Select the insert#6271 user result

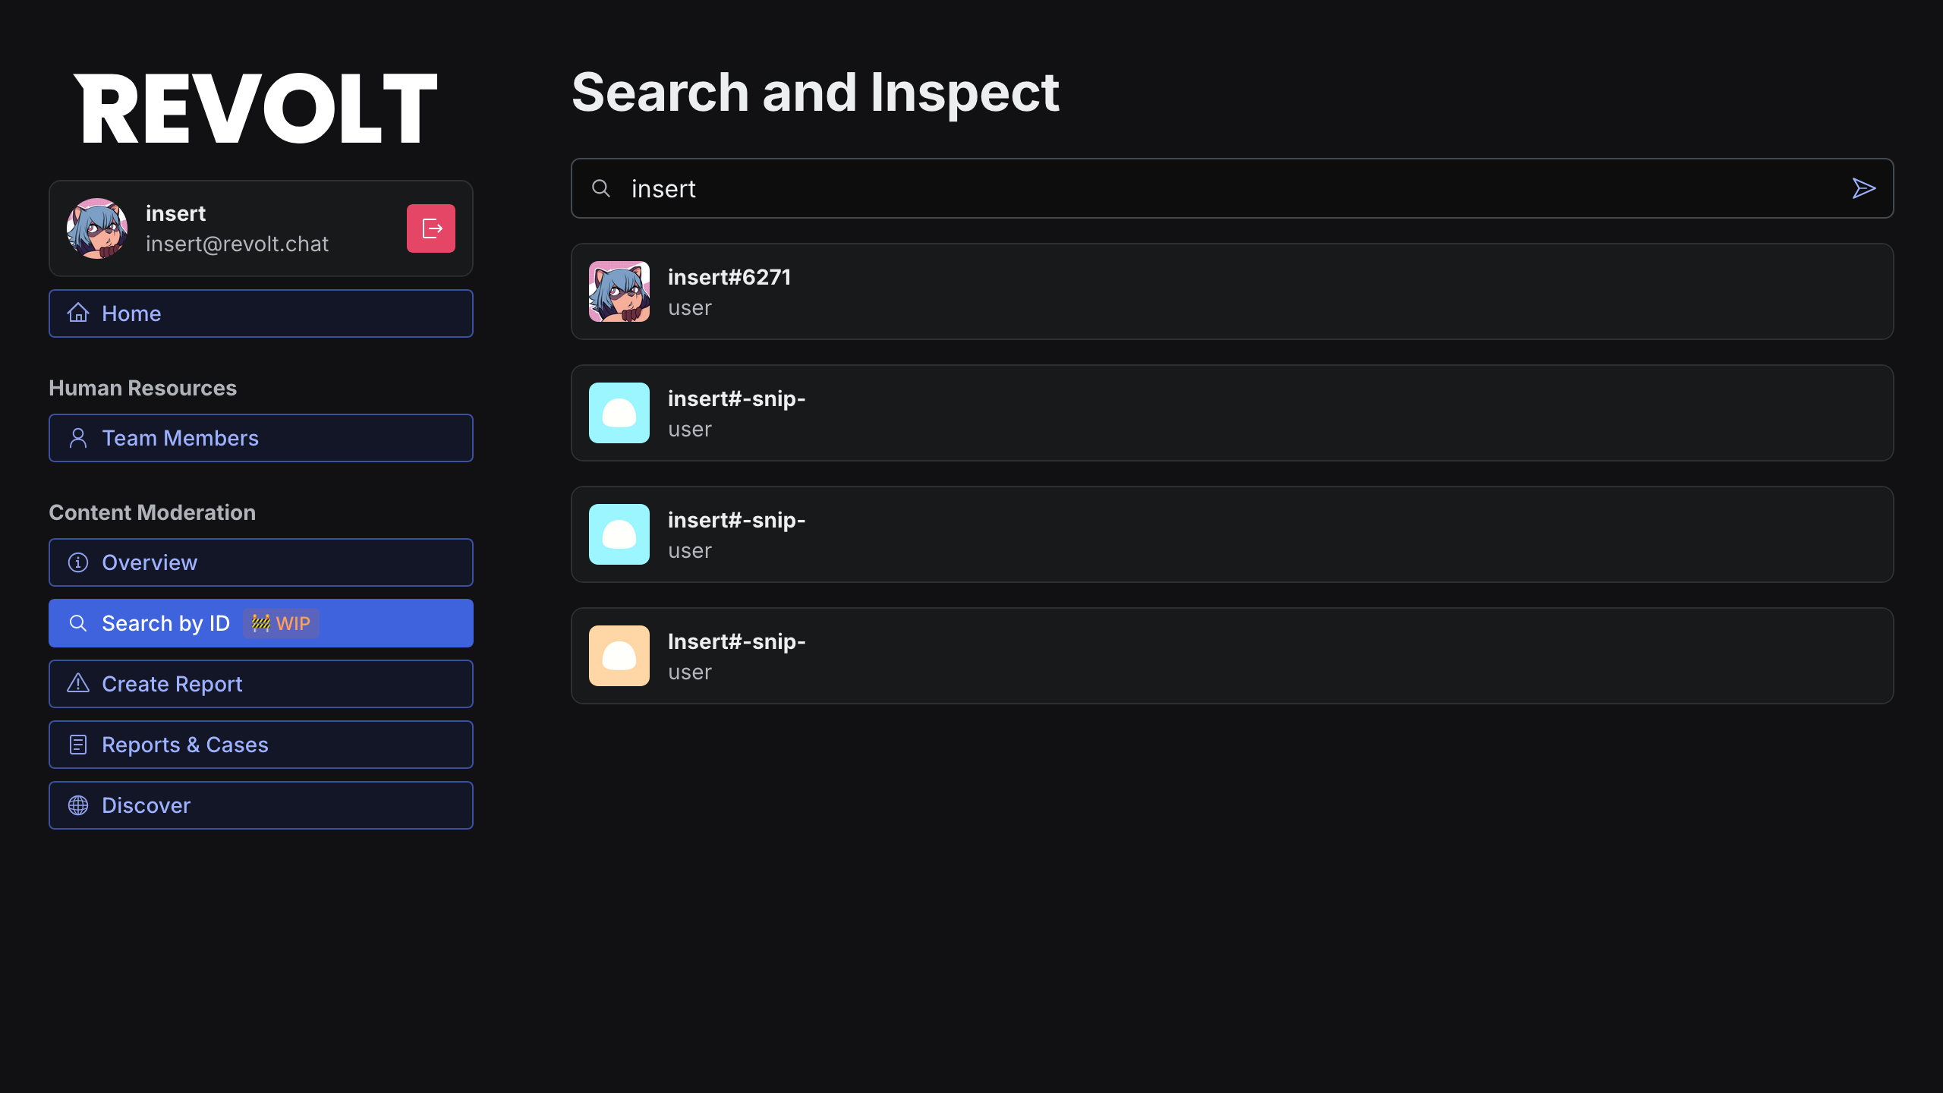(x=1232, y=291)
